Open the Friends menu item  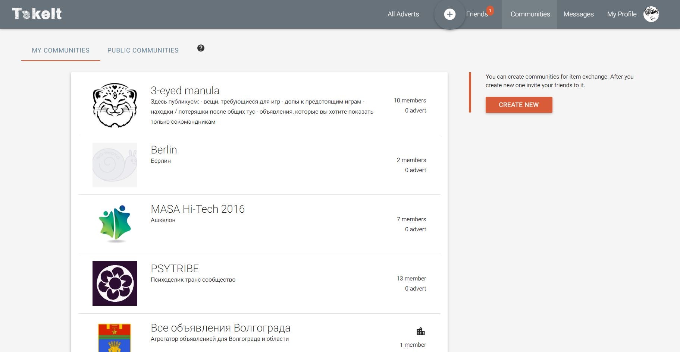(477, 14)
